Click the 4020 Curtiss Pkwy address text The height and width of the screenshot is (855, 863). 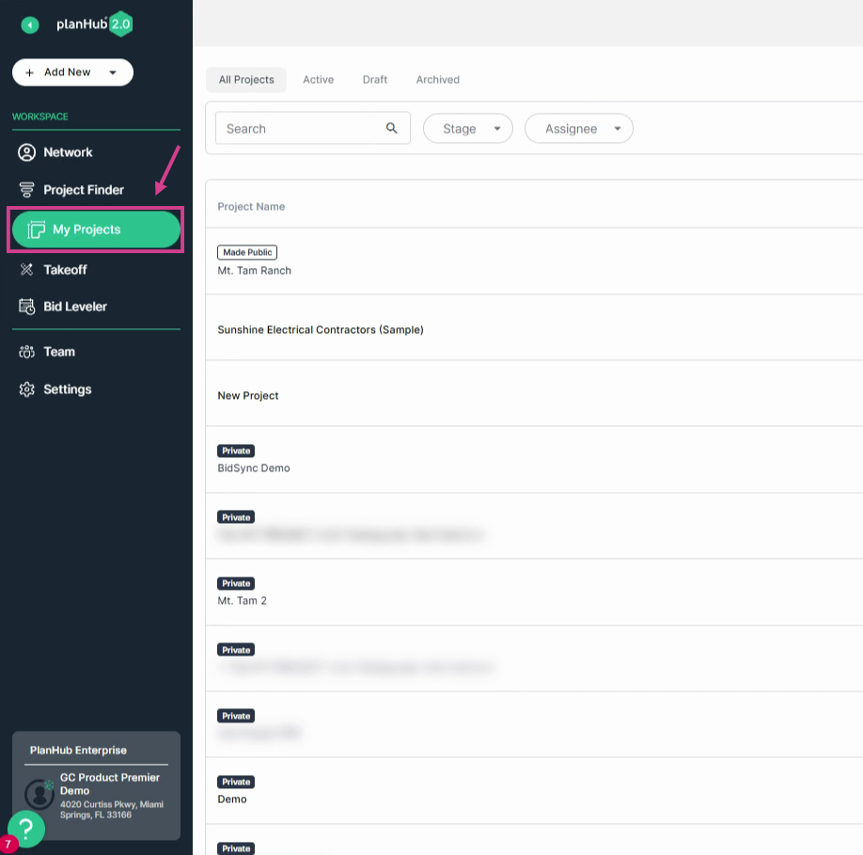[x=112, y=810]
